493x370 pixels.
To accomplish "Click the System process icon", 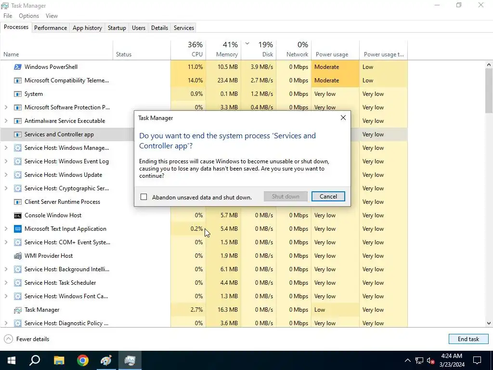I will coord(18,94).
